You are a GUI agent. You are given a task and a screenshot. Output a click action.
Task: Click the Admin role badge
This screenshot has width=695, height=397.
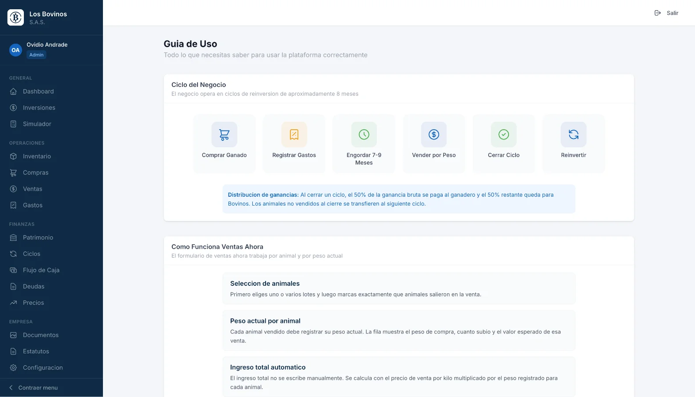tap(36, 55)
